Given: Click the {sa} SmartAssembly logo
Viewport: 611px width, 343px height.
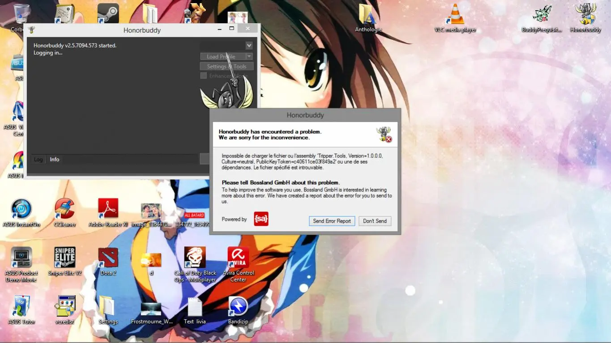Looking at the screenshot, I should point(261,219).
